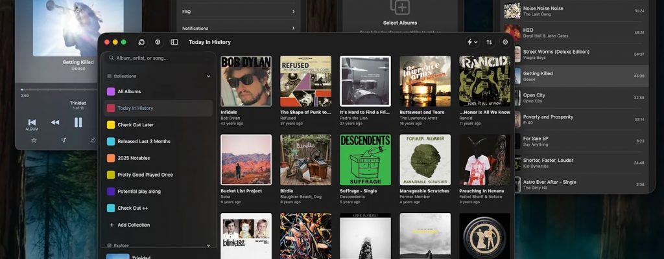Open the lightning bolt actions dropdown
The width and height of the screenshot is (664, 259).
click(x=472, y=42)
